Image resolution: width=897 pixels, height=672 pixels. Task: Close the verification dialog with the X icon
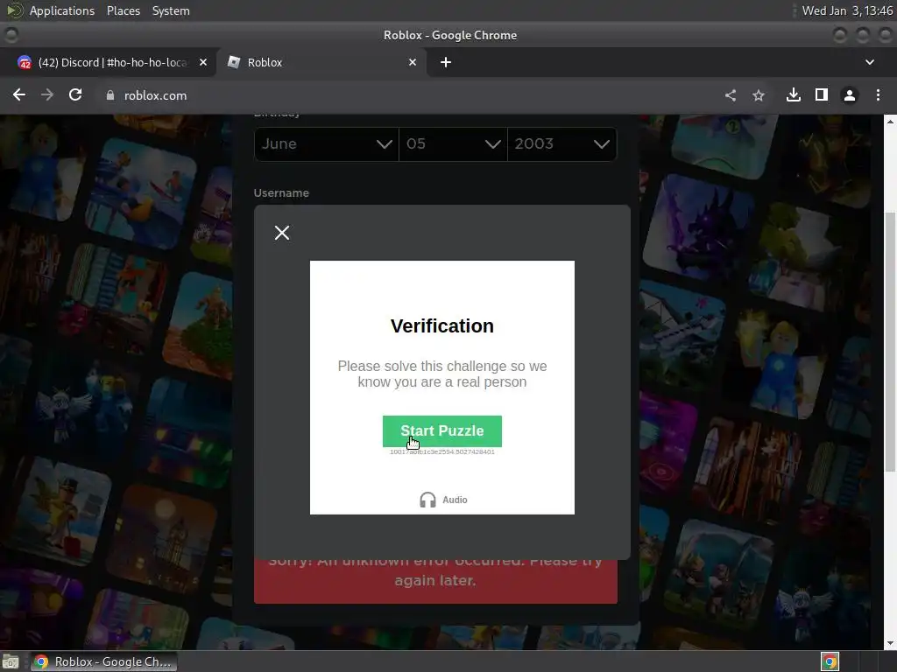point(281,233)
